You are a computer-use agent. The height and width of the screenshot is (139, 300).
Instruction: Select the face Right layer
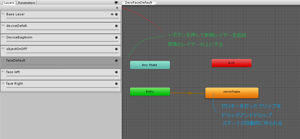click(61, 86)
